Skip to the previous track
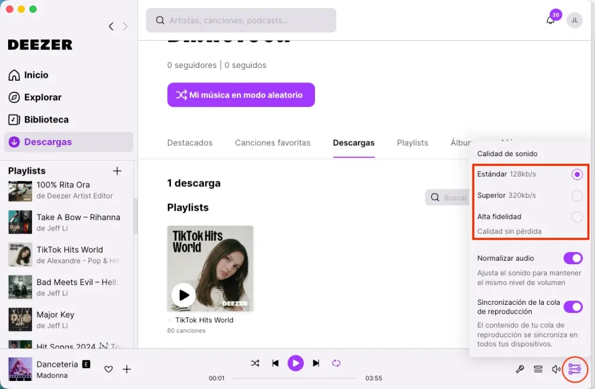 point(275,363)
